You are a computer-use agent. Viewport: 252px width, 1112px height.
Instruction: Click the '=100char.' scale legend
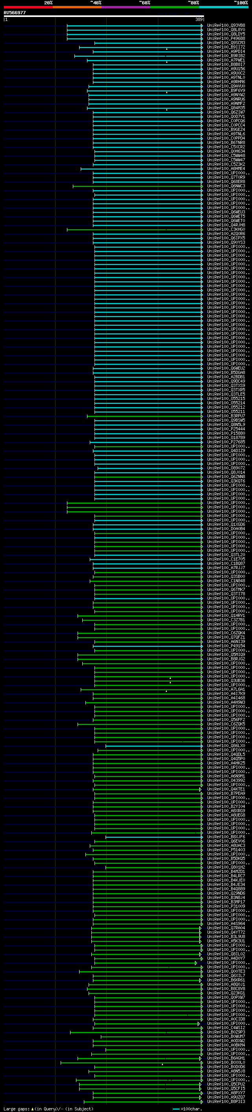tap(191, 1108)
